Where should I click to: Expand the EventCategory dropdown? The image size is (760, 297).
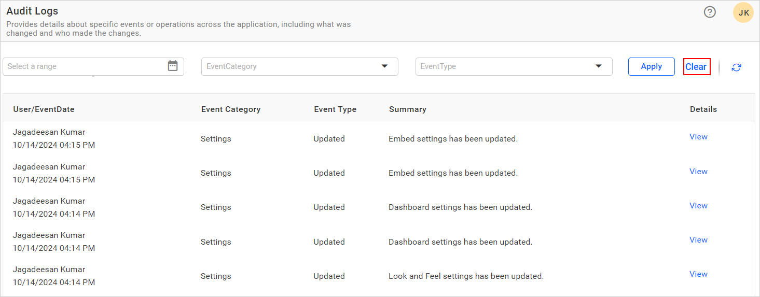[x=384, y=66]
